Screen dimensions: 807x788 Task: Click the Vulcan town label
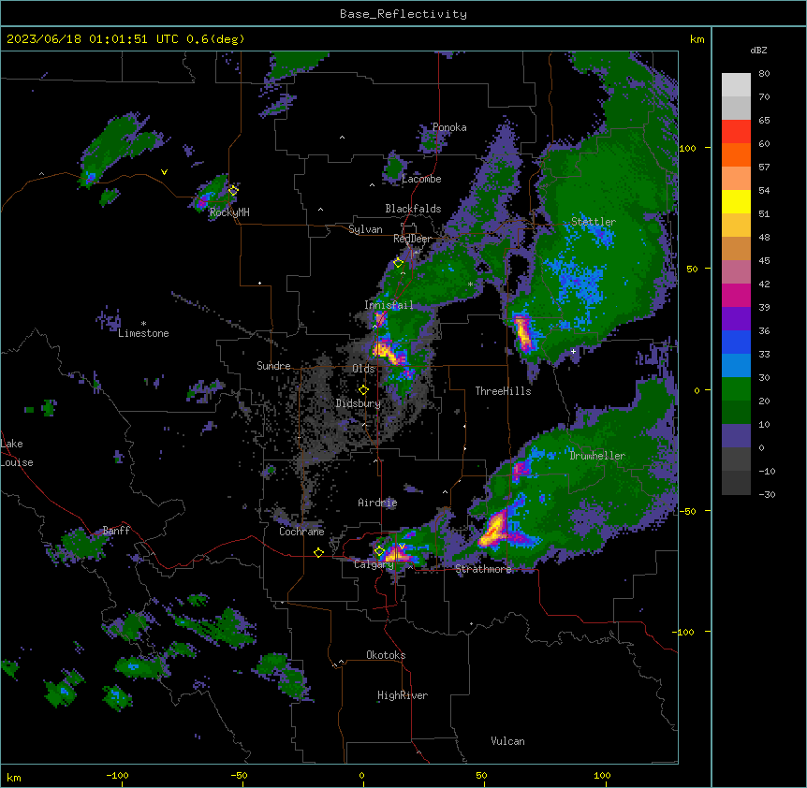tap(507, 741)
